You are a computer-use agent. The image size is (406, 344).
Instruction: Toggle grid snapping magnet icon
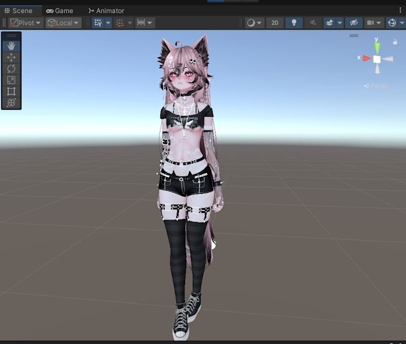pyautogui.click(x=120, y=23)
